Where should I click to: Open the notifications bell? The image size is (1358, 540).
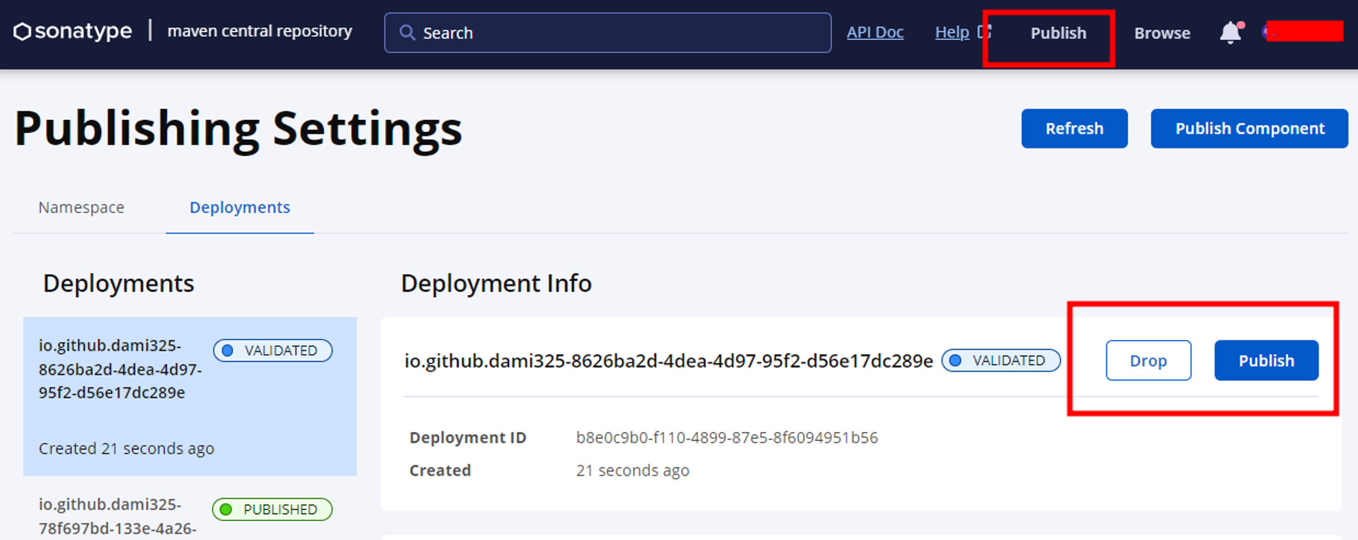[1230, 33]
